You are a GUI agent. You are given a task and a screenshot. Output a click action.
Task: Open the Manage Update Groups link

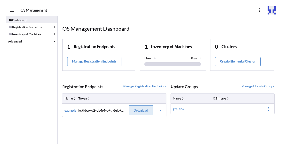click(258, 86)
